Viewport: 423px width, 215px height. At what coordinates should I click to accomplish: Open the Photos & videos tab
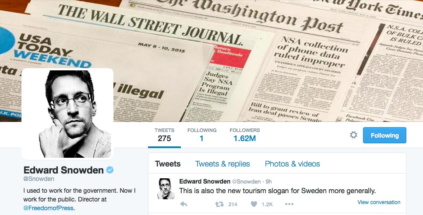292,164
